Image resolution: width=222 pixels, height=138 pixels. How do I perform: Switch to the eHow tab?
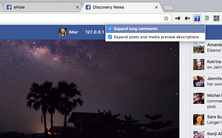(x=42, y=7)
